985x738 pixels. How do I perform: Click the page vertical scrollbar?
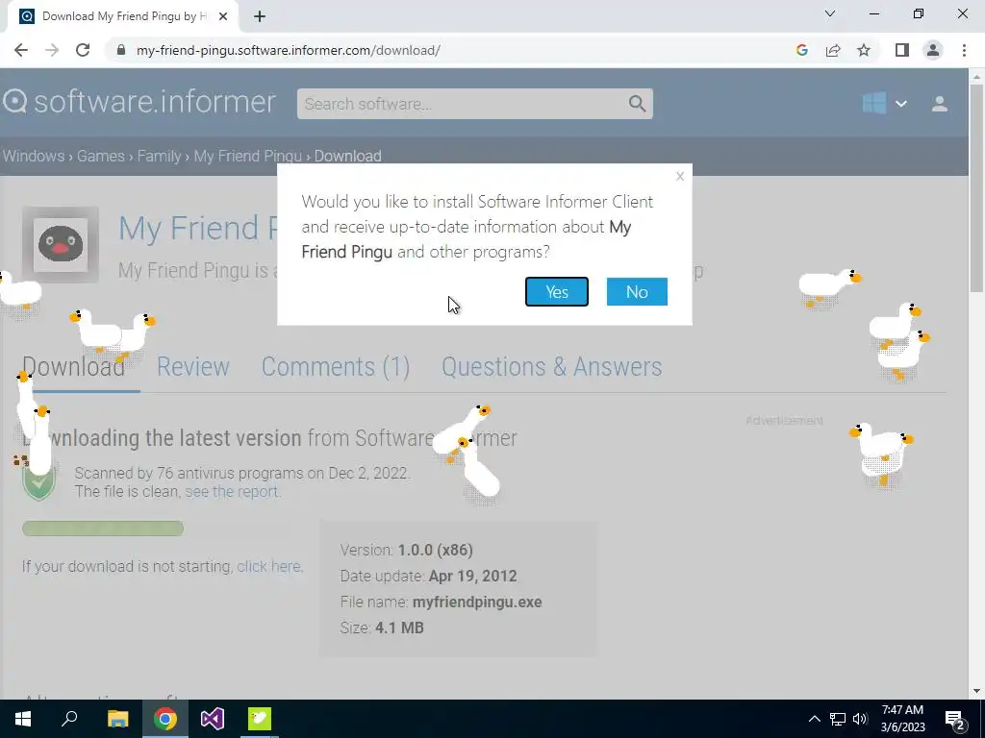click(x=976, y=188)
